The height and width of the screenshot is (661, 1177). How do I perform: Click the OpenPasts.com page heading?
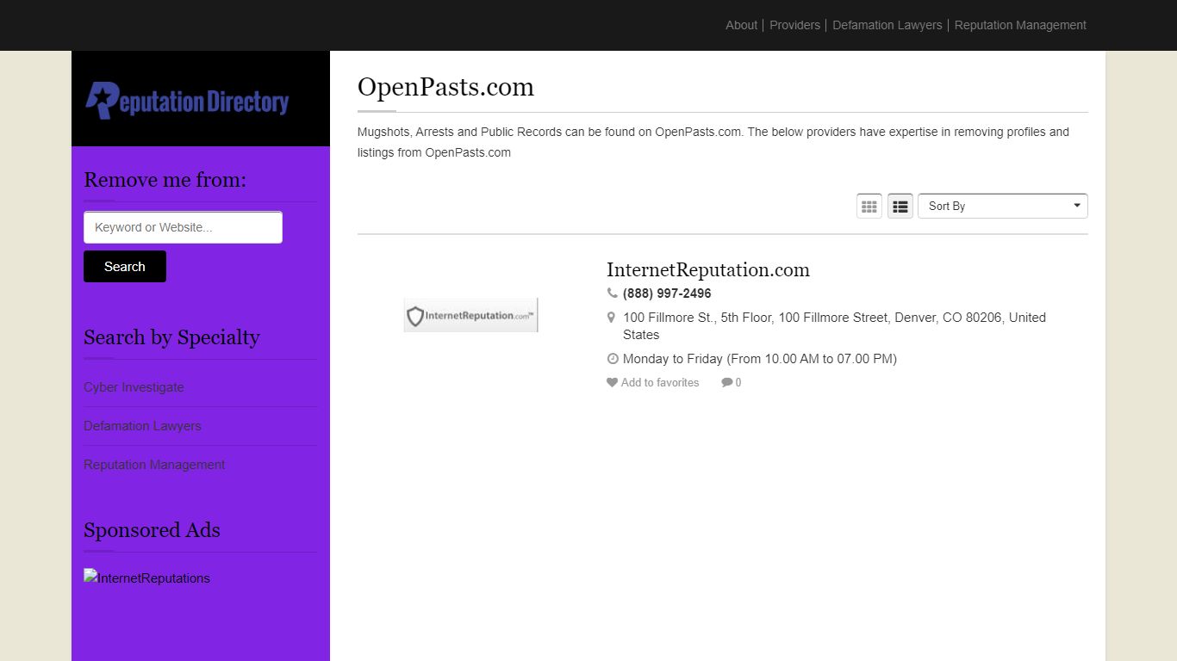point(445,87)
